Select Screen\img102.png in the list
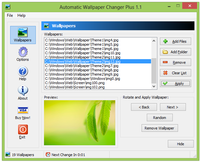 point(98,87)
